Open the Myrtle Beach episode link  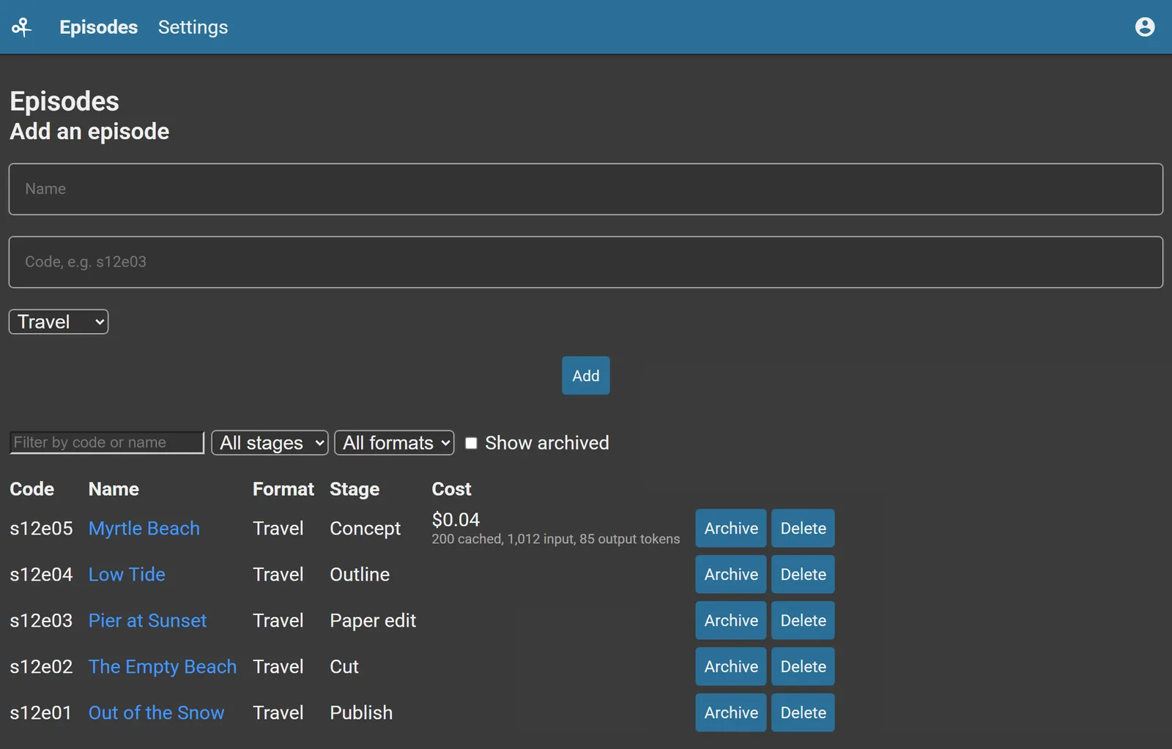[x=144, y=528]
